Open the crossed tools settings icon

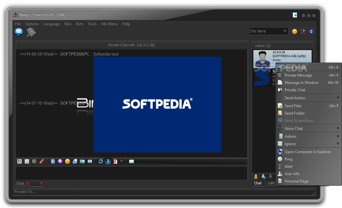pyautogui.click(x=303, y=32)
